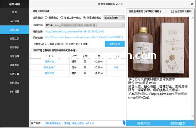Open 软件设置 sidebar item
This screenshot has width=196, height=128.
point(14,91)
